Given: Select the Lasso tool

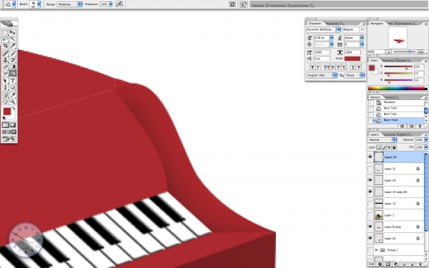Looking at the screenshot, I should (x=5, y=39).
